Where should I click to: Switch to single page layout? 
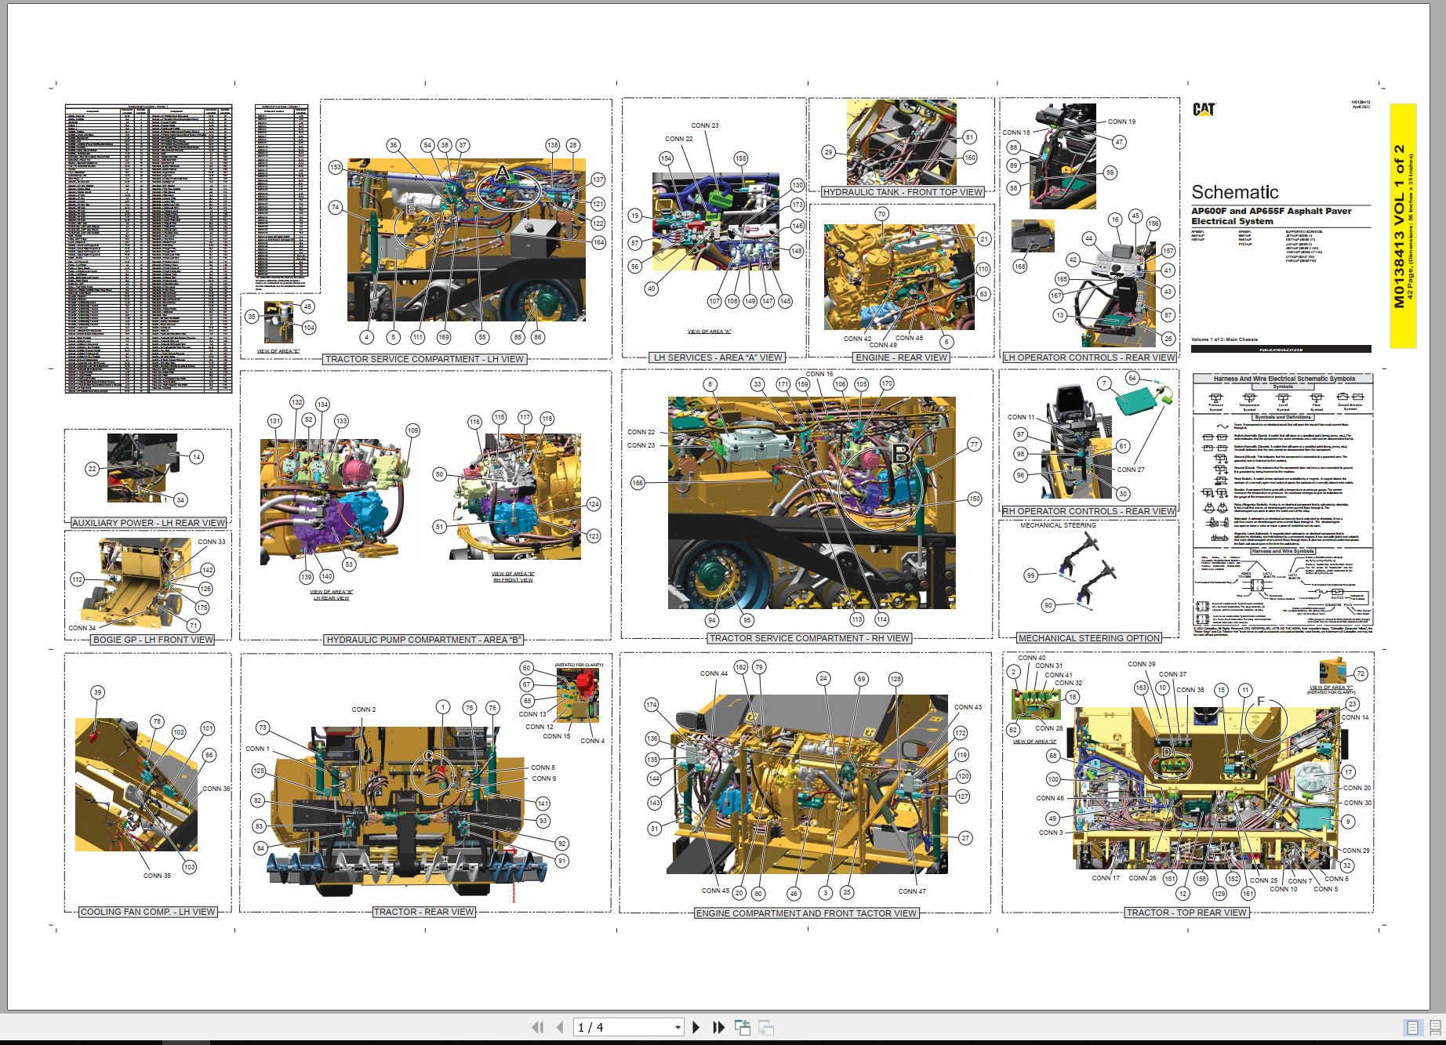click(x=1412, y=1028)
